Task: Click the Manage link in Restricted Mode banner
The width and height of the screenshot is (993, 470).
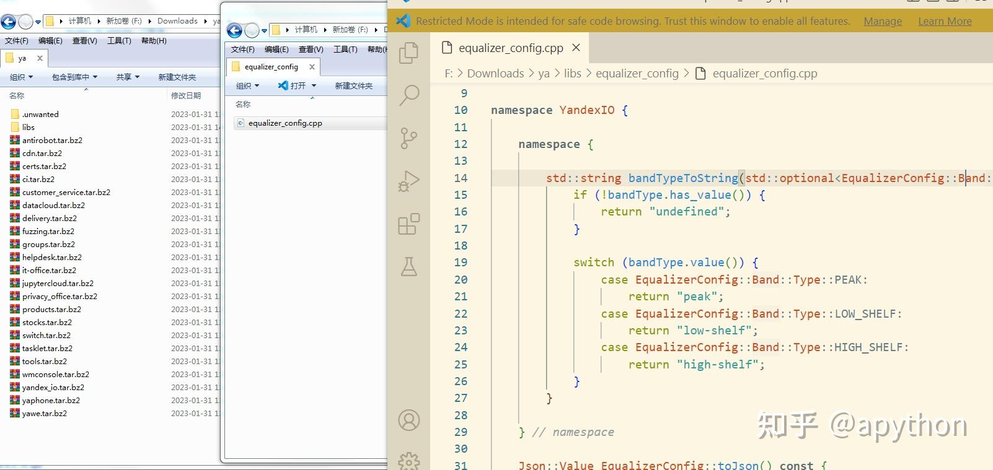Action: (x=883, y=21)
